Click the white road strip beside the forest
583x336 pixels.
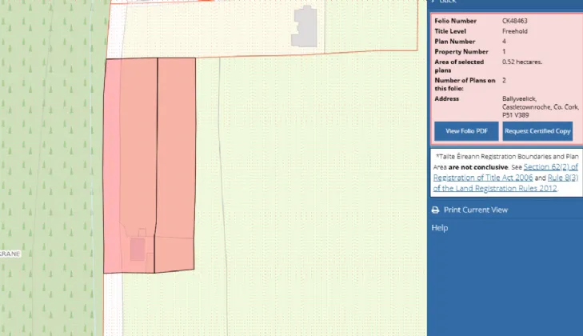point(110,304)
